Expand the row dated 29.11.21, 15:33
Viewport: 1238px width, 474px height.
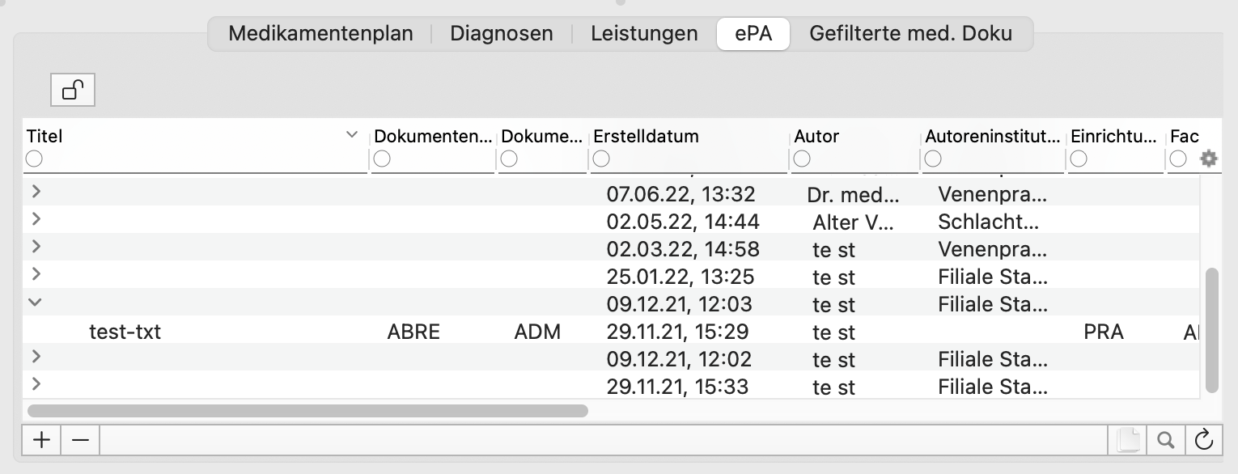(36, 384)
